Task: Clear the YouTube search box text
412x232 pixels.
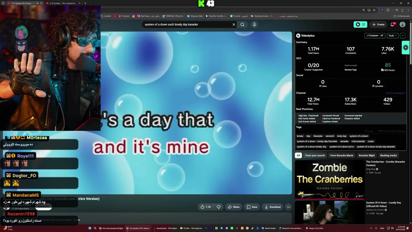Action: (234, 24)
